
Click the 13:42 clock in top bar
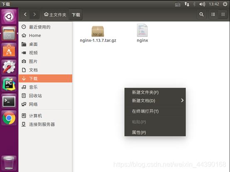coord(214,4)
